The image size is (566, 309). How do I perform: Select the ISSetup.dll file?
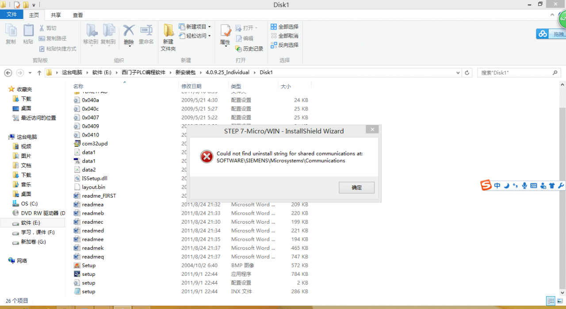click(x=95, y=179)
